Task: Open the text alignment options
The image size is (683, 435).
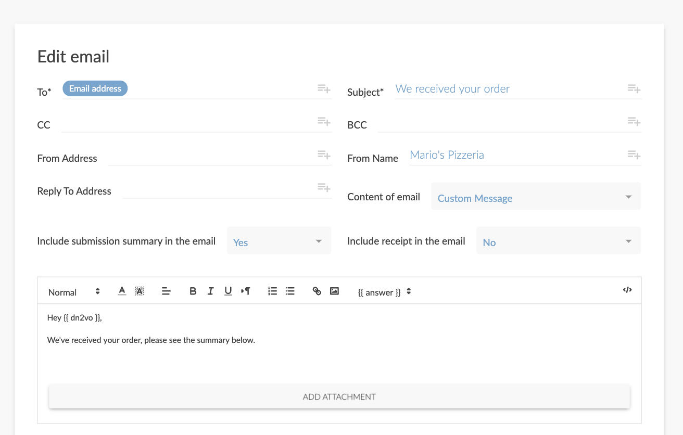Action: point(166,291)
